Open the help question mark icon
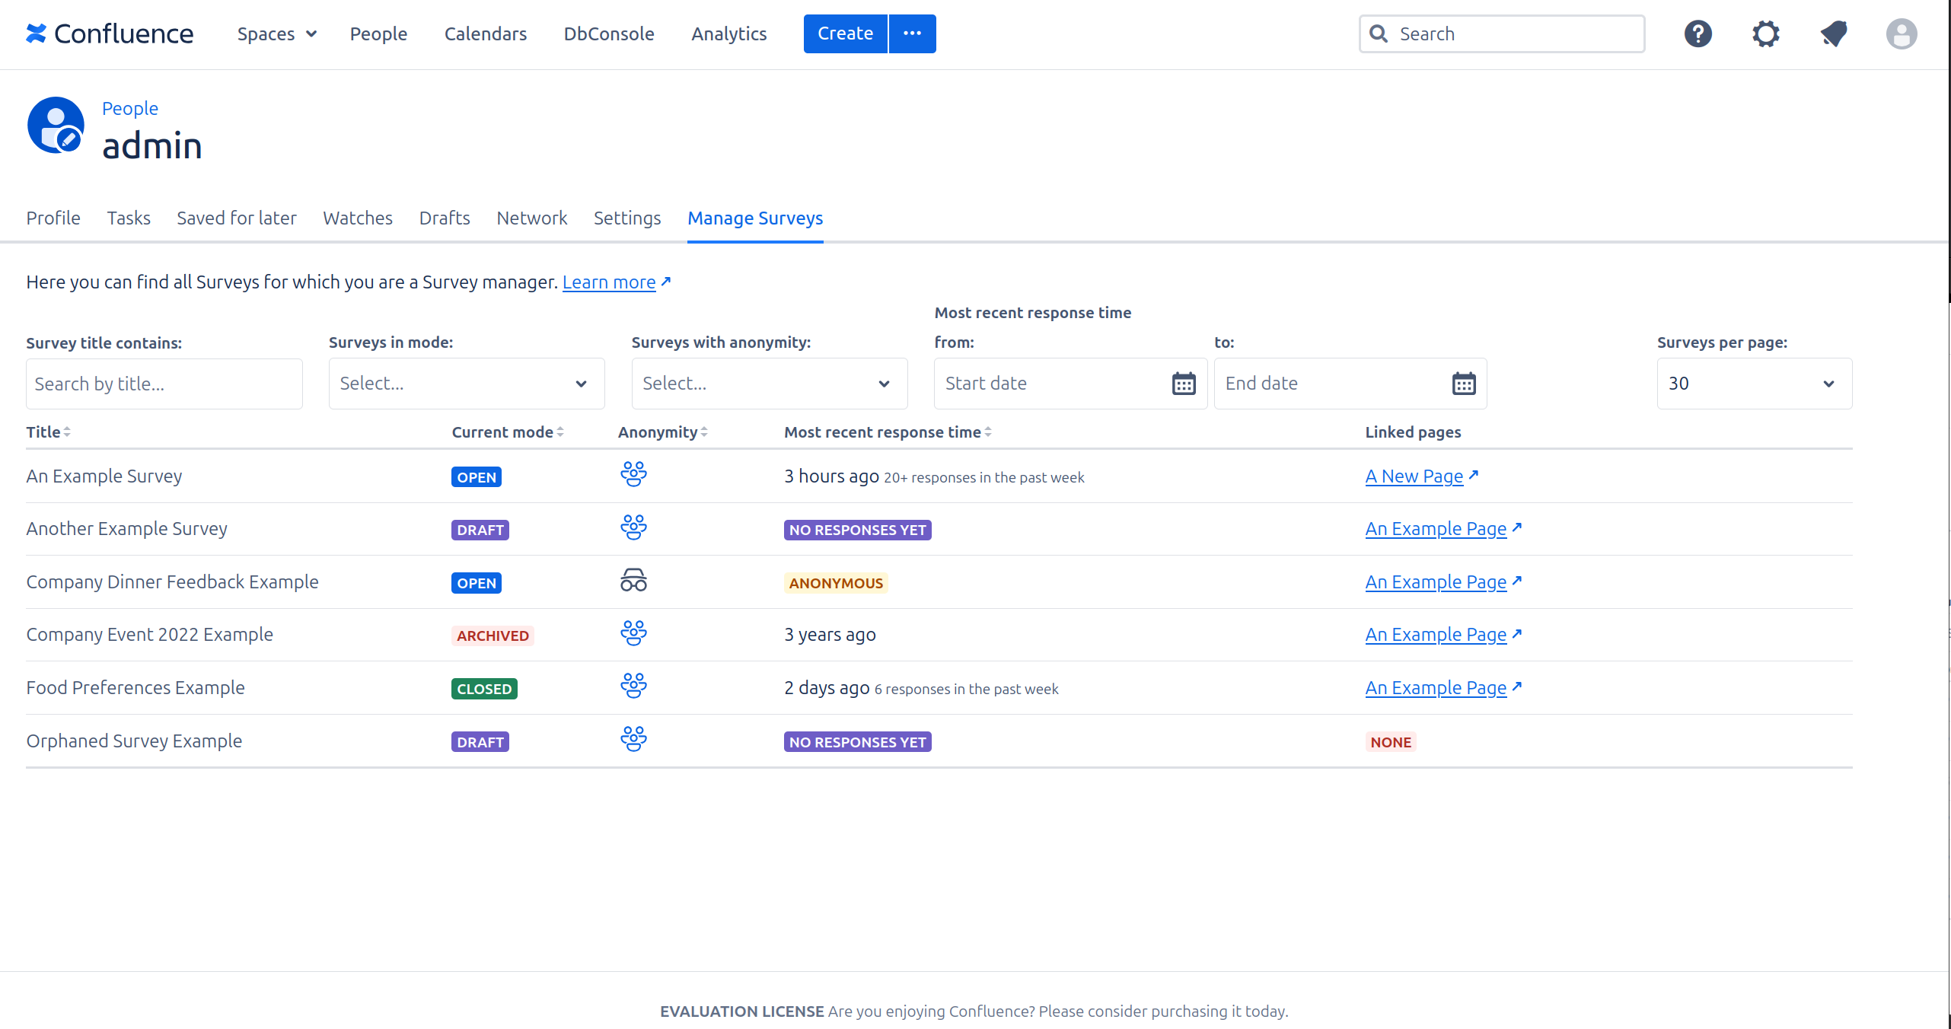This screenshot has height=1029, width=1951. pyautogui.click(x=1698, y=33)
